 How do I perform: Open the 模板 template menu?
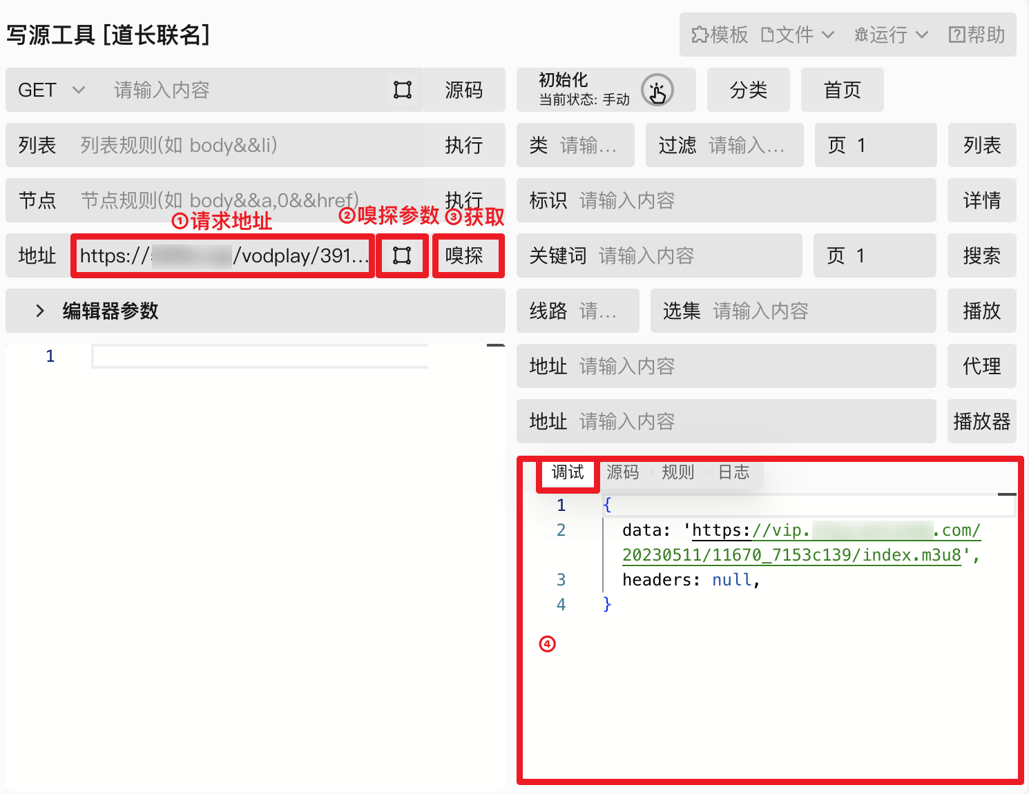(x=720, y=35)
